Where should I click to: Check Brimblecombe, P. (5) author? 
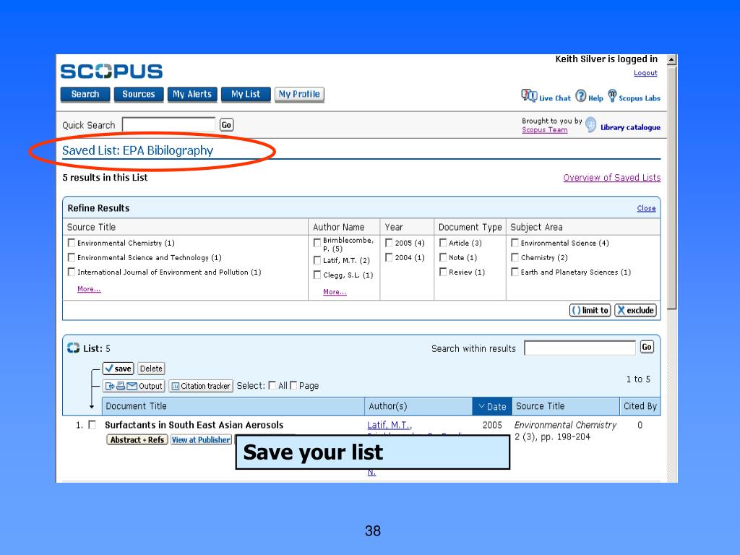coord(317,243)
